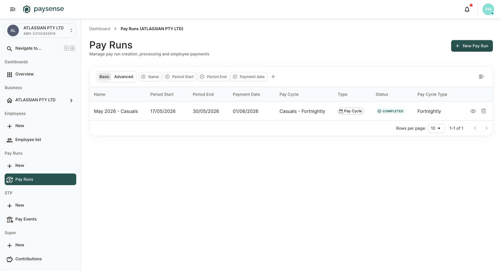Go to the previous page arrow

tap(475, 128)
